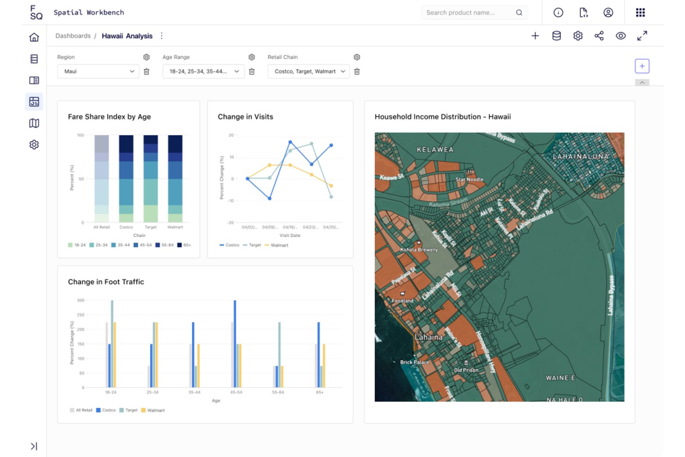Image resolution: width=685 pixels, height=457 pixels.
Task: Click the Lahaina town label on the map
Action: pyautogui.click(x=429, y=337)
